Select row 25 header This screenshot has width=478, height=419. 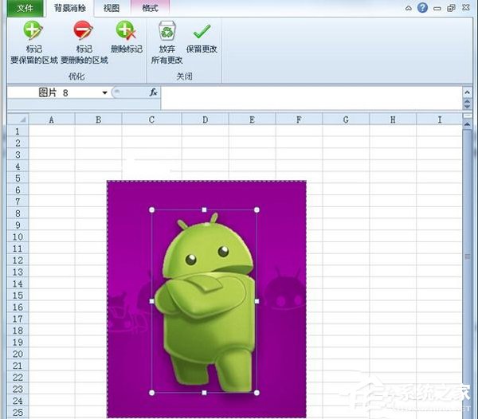(x=18, y=413)
